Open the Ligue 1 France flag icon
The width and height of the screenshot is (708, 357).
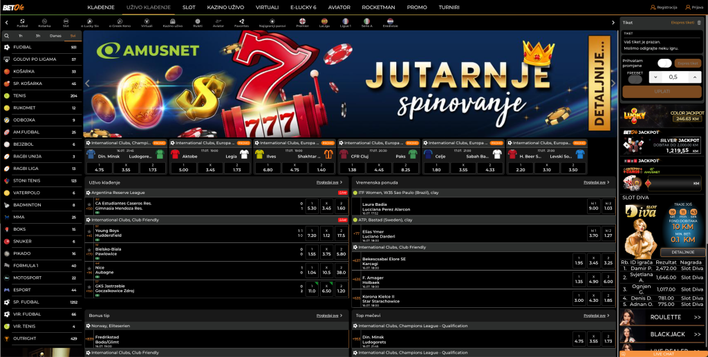[x=346, y=21]
